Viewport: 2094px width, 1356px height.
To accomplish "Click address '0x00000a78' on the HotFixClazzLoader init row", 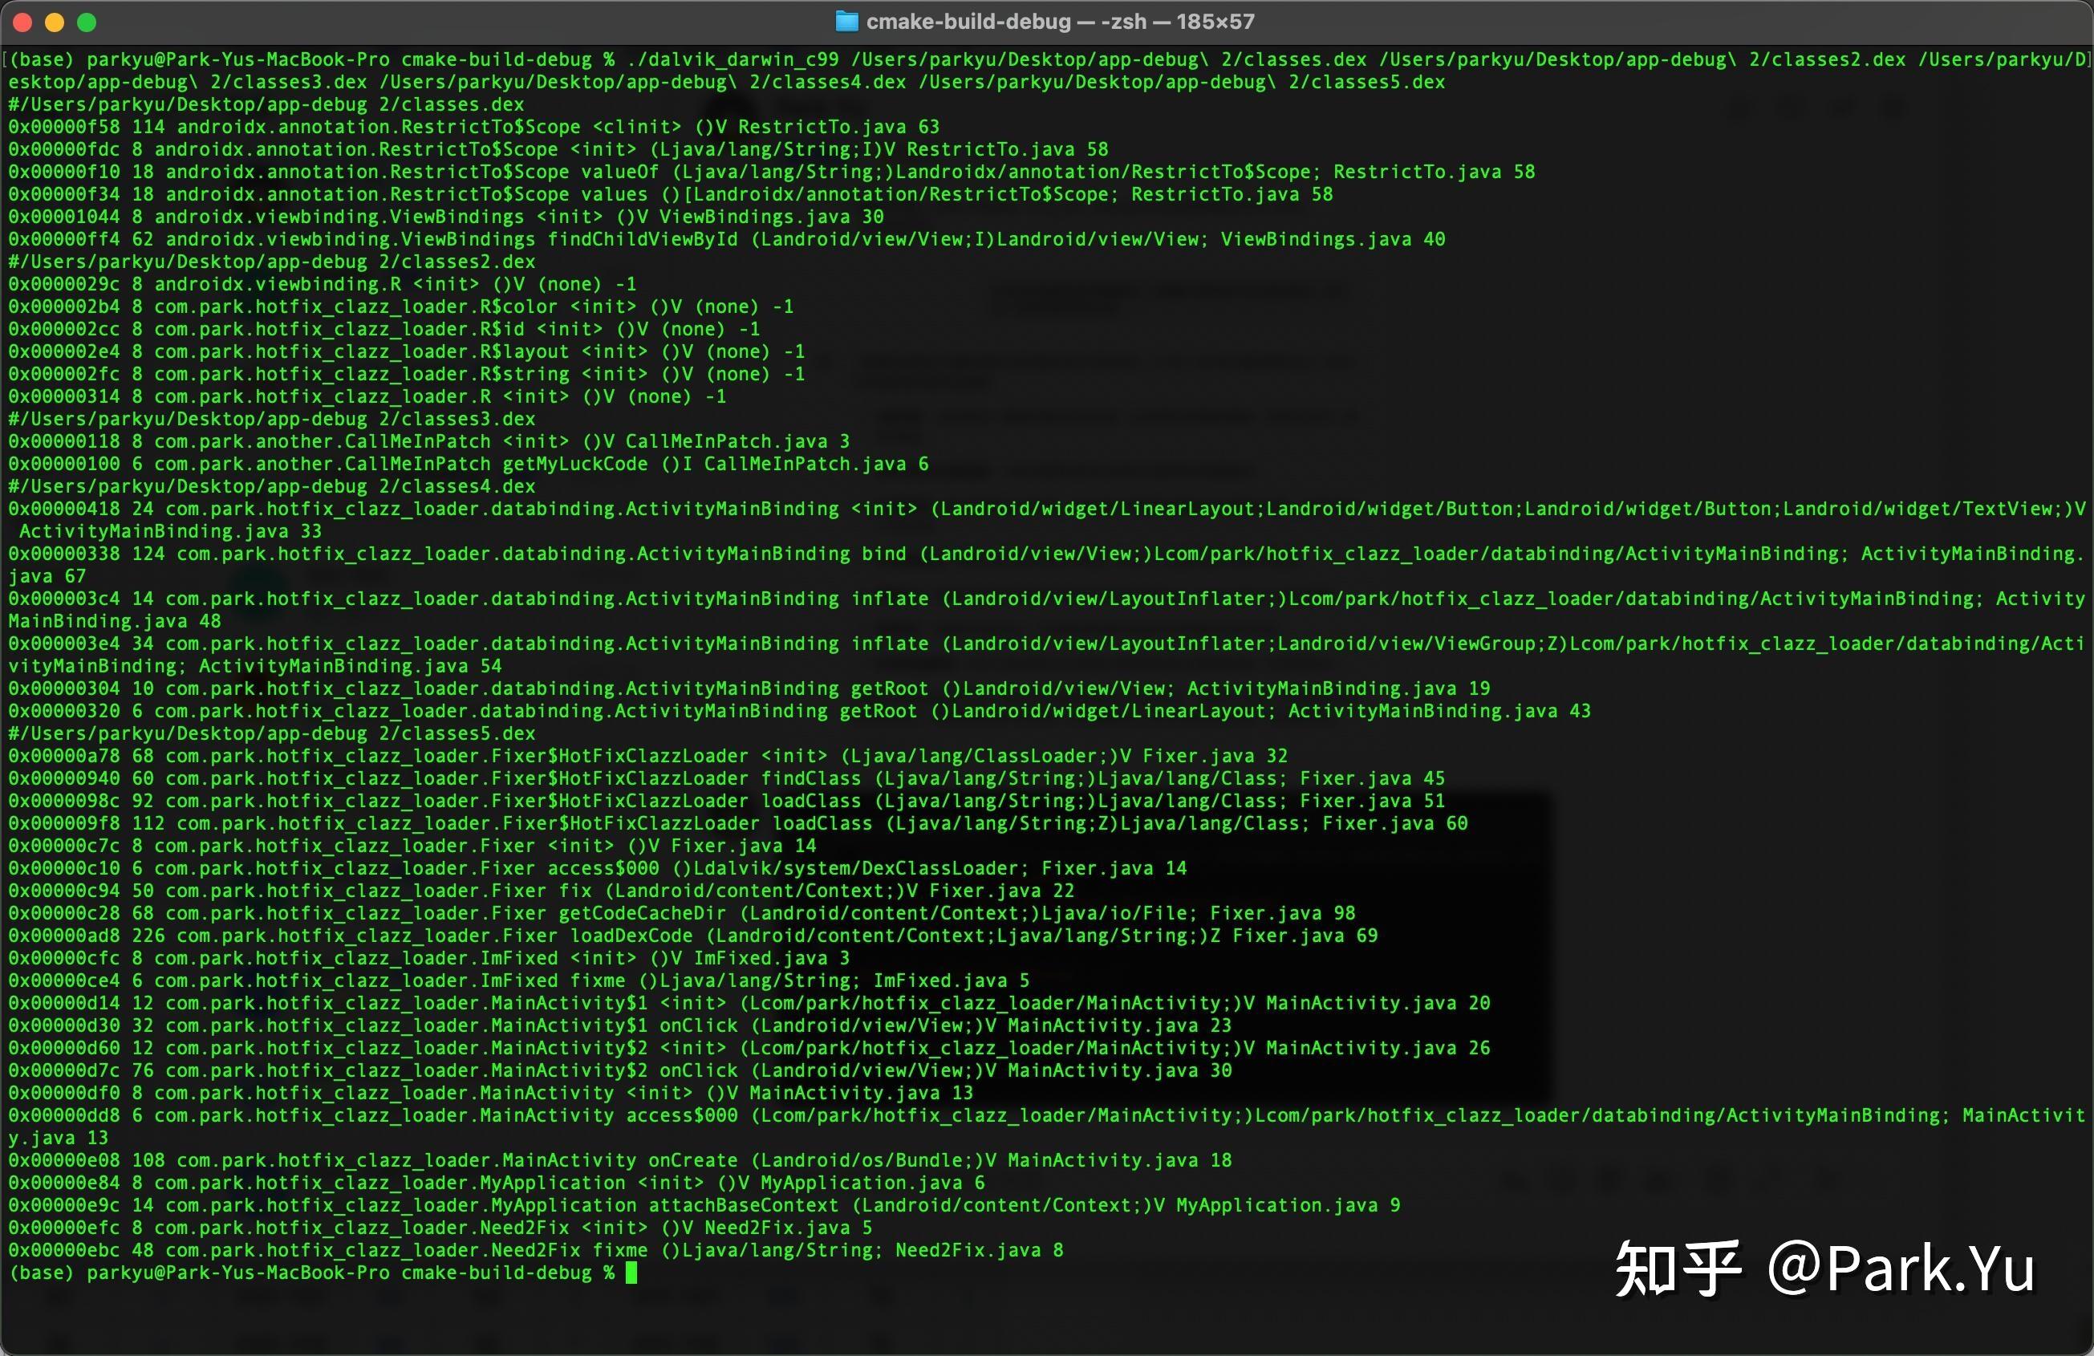I will click(64, 756).
